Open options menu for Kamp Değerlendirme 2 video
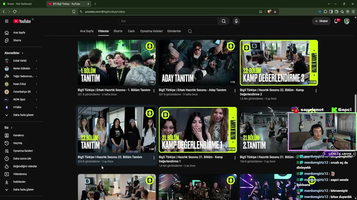The width and height of the screenshot is (357, 200). click(316, 91)
